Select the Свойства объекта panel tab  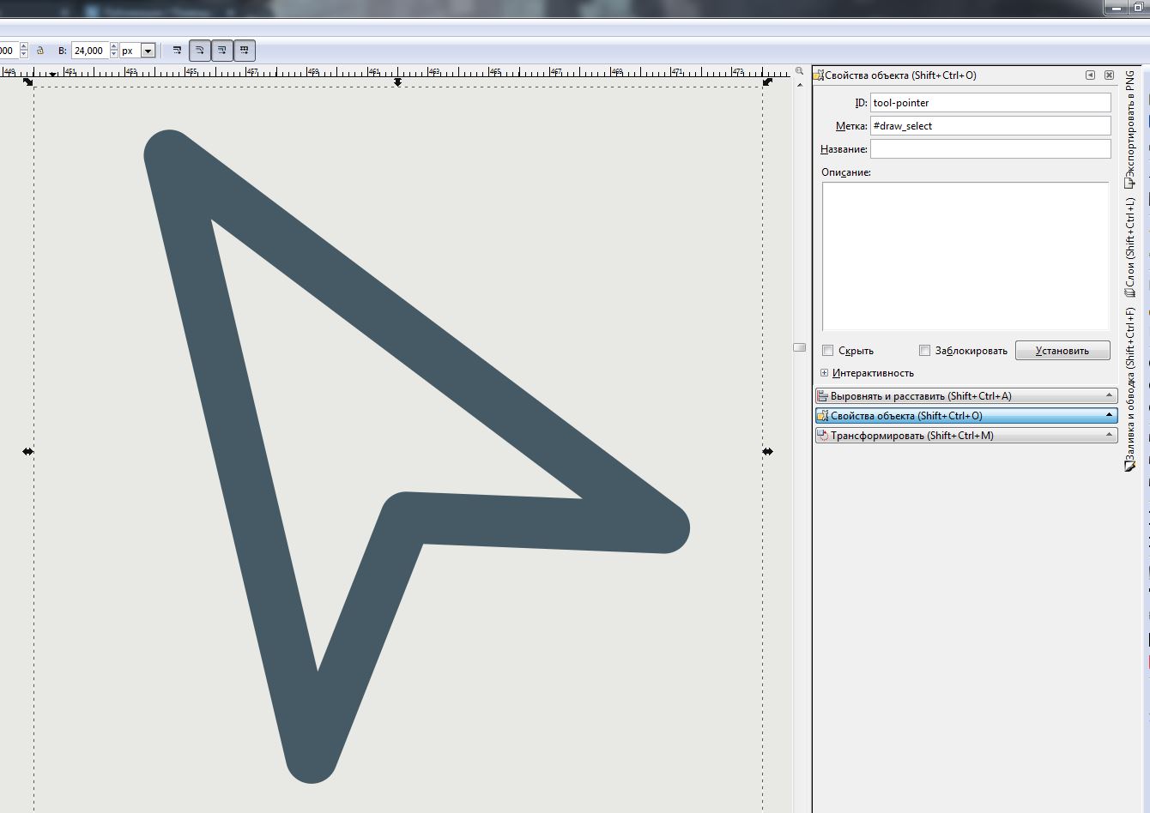pos(966,416)
